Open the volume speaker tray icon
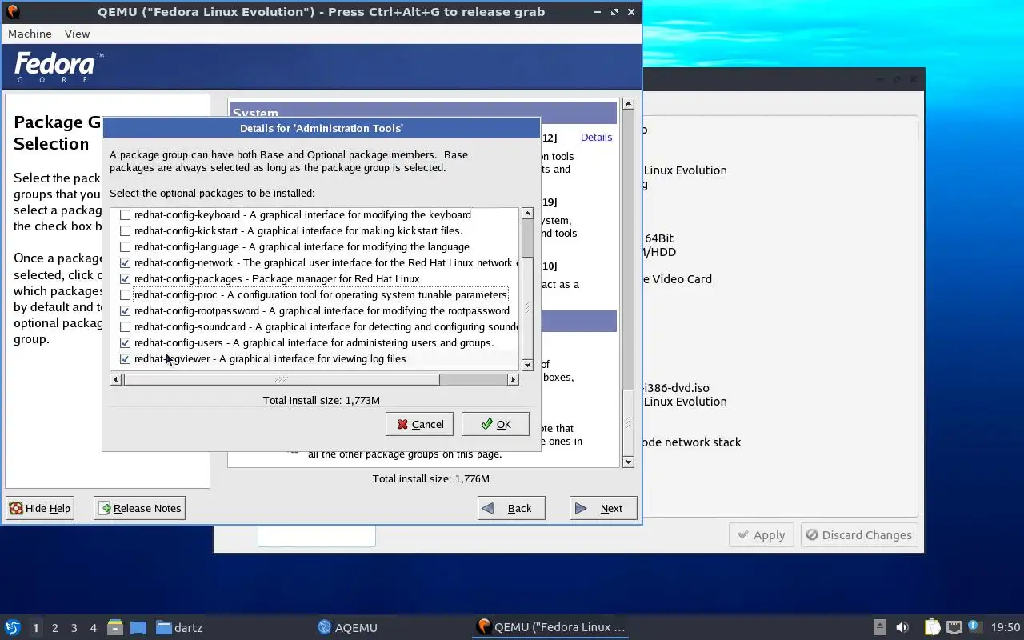 902,627
